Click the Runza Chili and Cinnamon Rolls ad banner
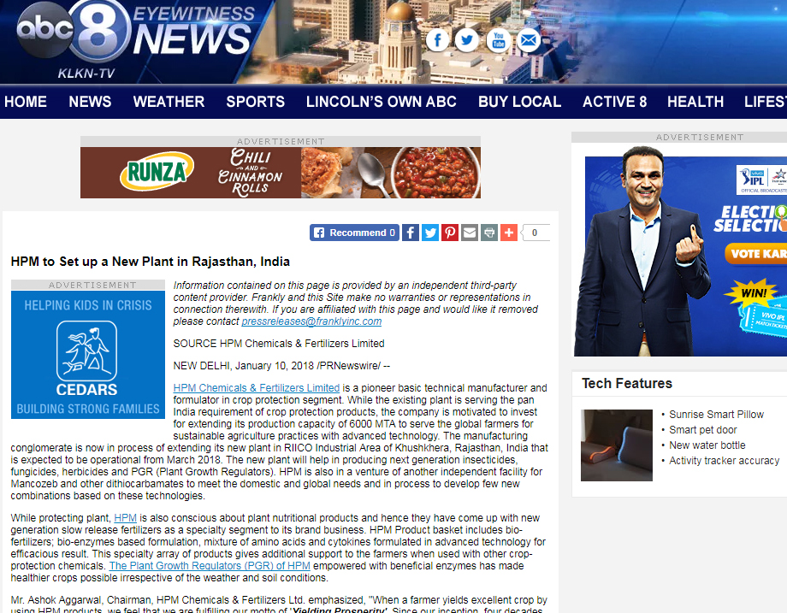Image resolution: width=787 pixels, height=613 pixels. (281, 173)
